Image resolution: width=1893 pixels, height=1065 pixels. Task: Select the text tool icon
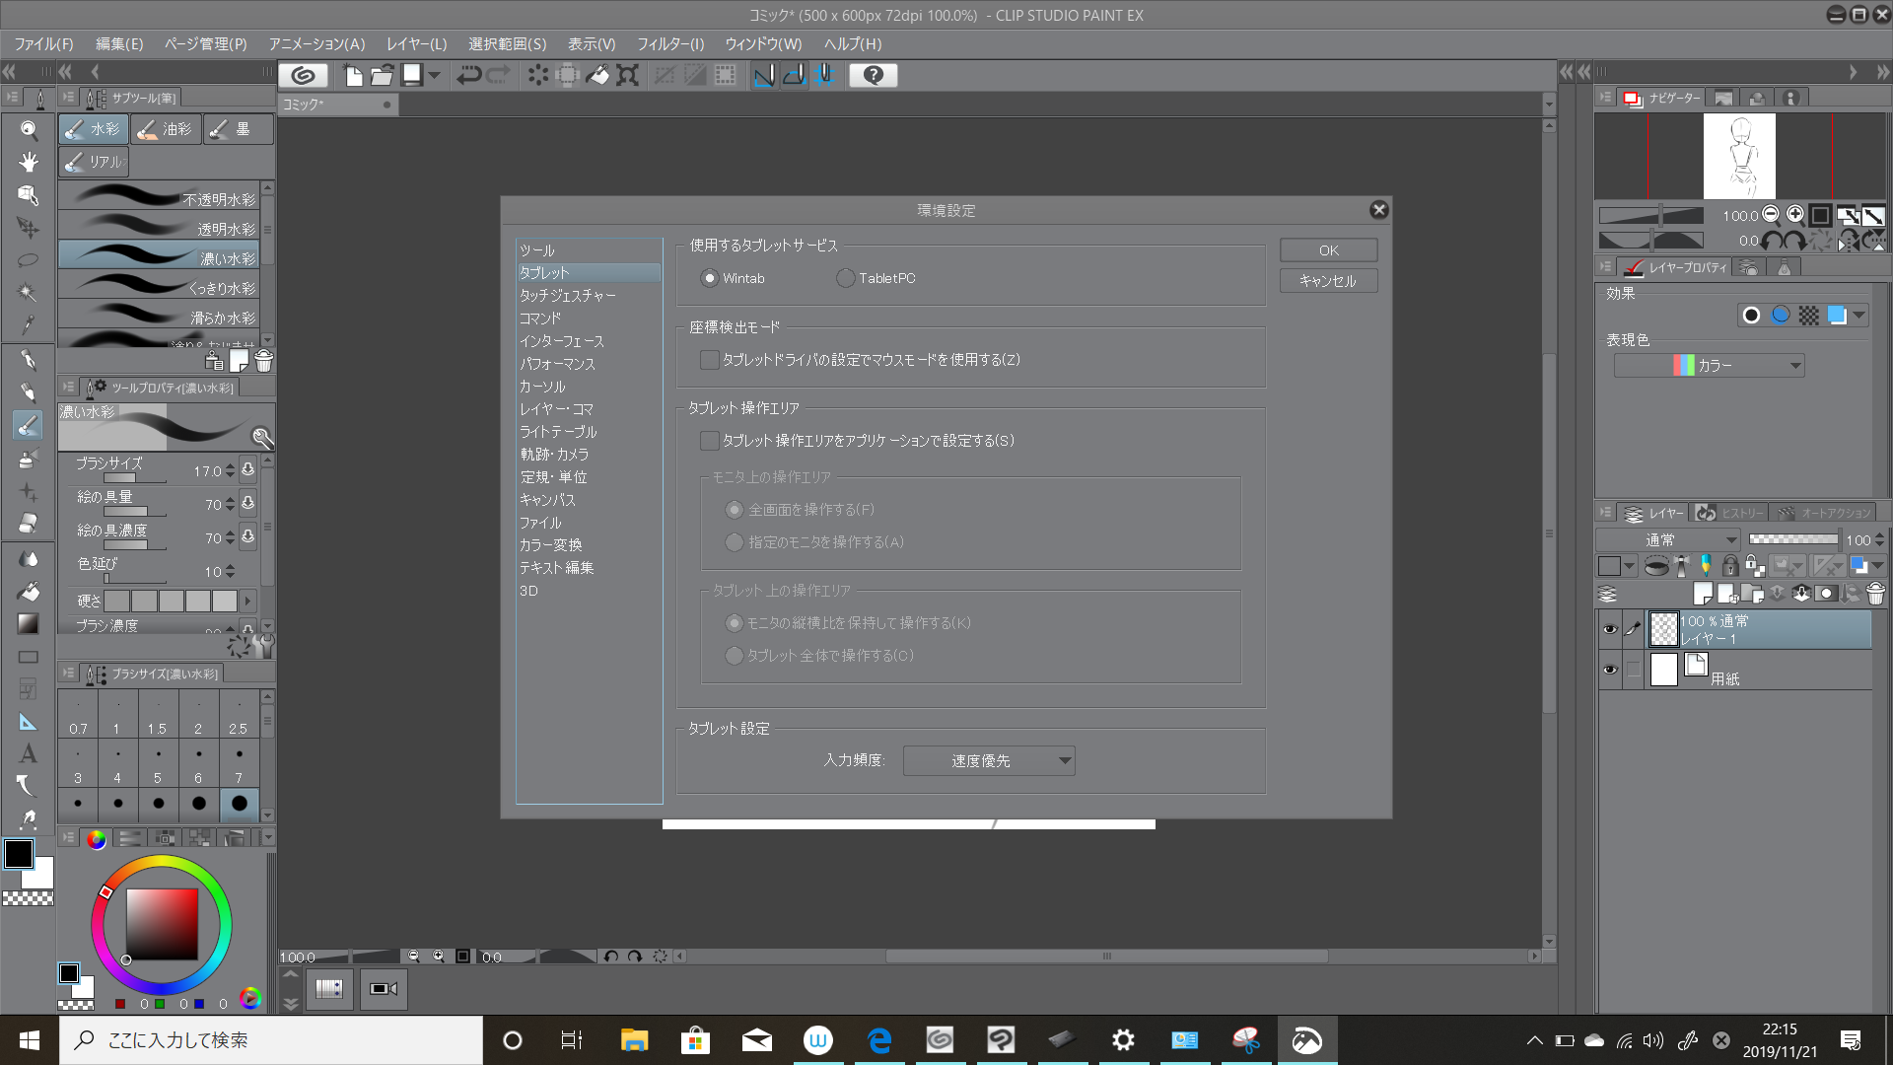coord(28,754)
